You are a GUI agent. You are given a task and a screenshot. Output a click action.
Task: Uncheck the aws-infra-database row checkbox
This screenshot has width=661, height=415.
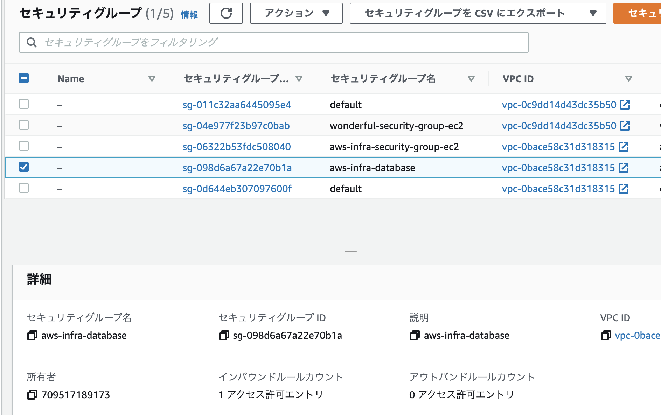point(23,167)
